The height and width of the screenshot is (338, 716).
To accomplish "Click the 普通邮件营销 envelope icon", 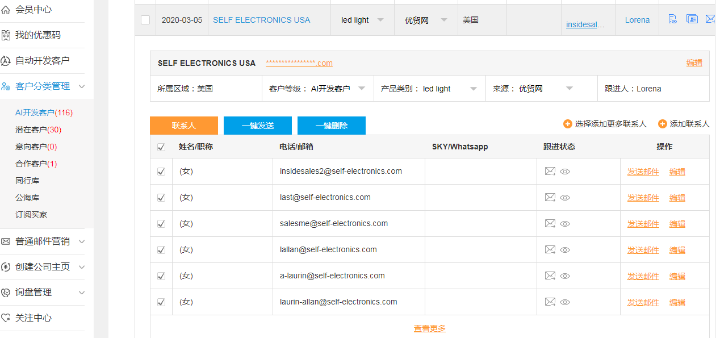I will 5,241.
